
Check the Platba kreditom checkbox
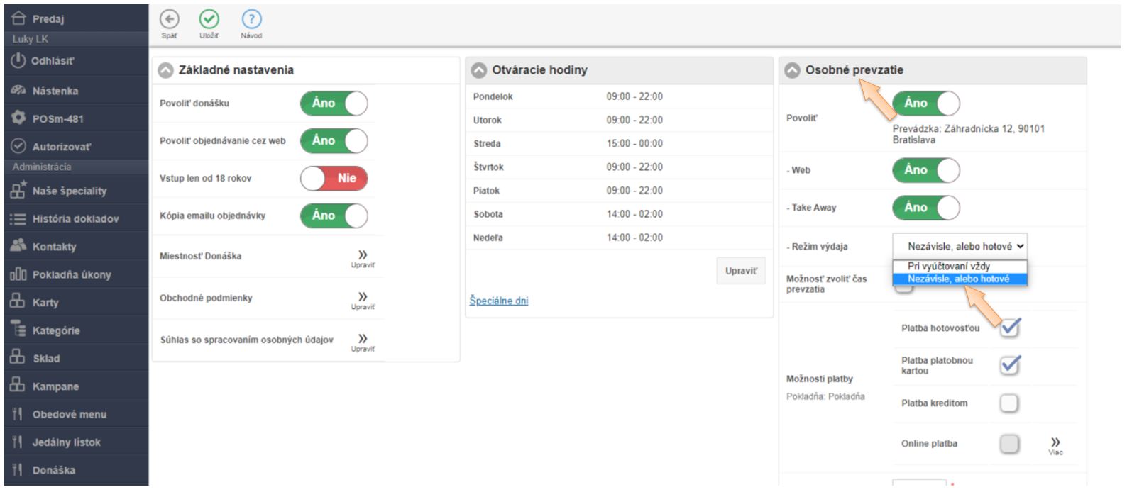(x=1009, y=403)
